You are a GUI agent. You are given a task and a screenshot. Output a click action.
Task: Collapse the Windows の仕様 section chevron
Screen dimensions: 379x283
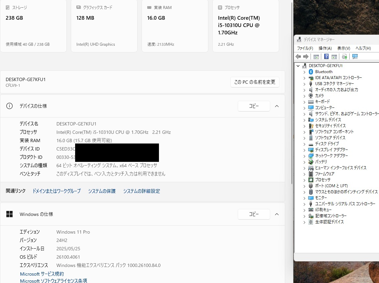[277, 214]
